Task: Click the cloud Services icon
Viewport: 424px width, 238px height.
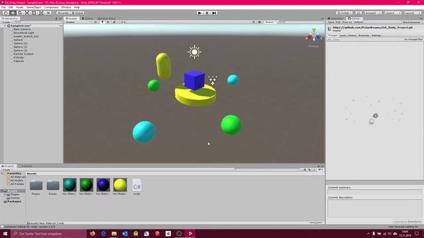Action: (x=358, y=13)
